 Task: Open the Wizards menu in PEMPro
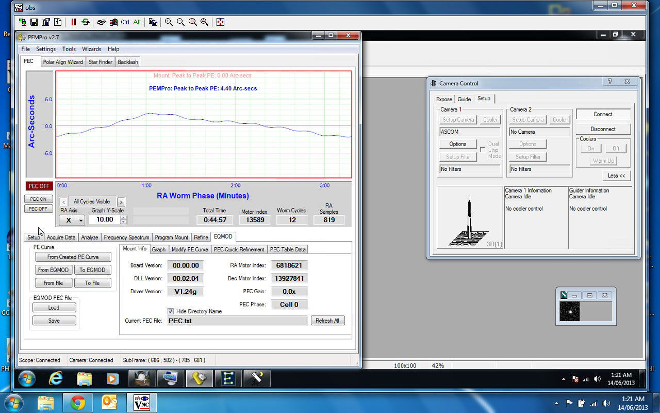[x=92, y=49]
